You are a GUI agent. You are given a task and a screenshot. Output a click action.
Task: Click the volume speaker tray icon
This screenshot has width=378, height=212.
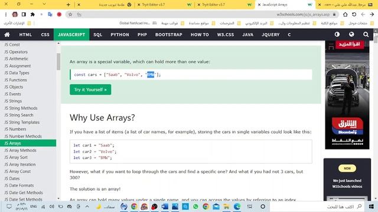51,207
